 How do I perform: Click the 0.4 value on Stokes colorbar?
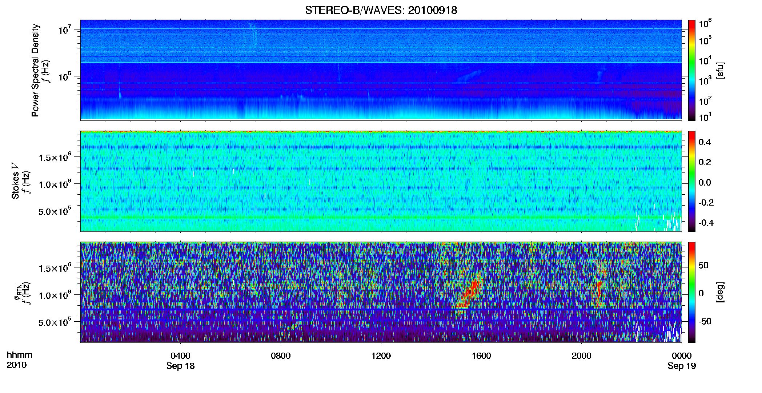[x=705, y=142]
